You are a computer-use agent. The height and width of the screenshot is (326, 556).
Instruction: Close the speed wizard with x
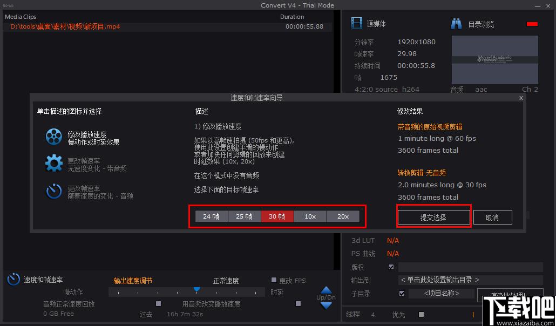[x=521, y=98]
